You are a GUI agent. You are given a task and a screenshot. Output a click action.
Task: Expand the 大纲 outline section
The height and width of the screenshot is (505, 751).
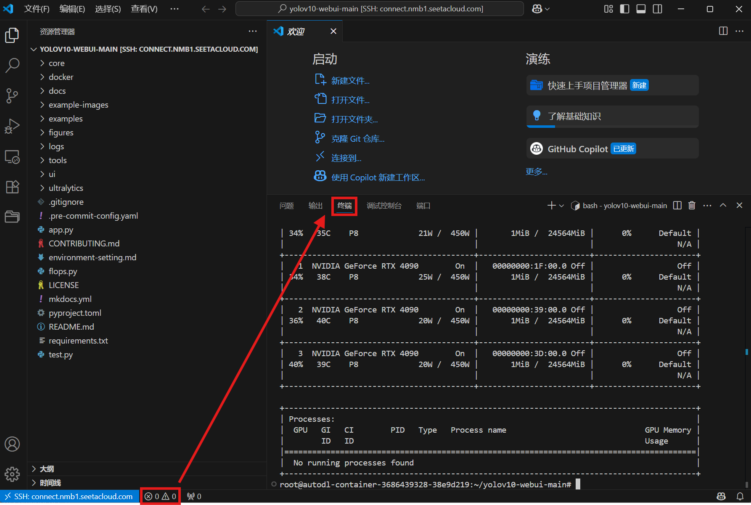tap(147, 469)
